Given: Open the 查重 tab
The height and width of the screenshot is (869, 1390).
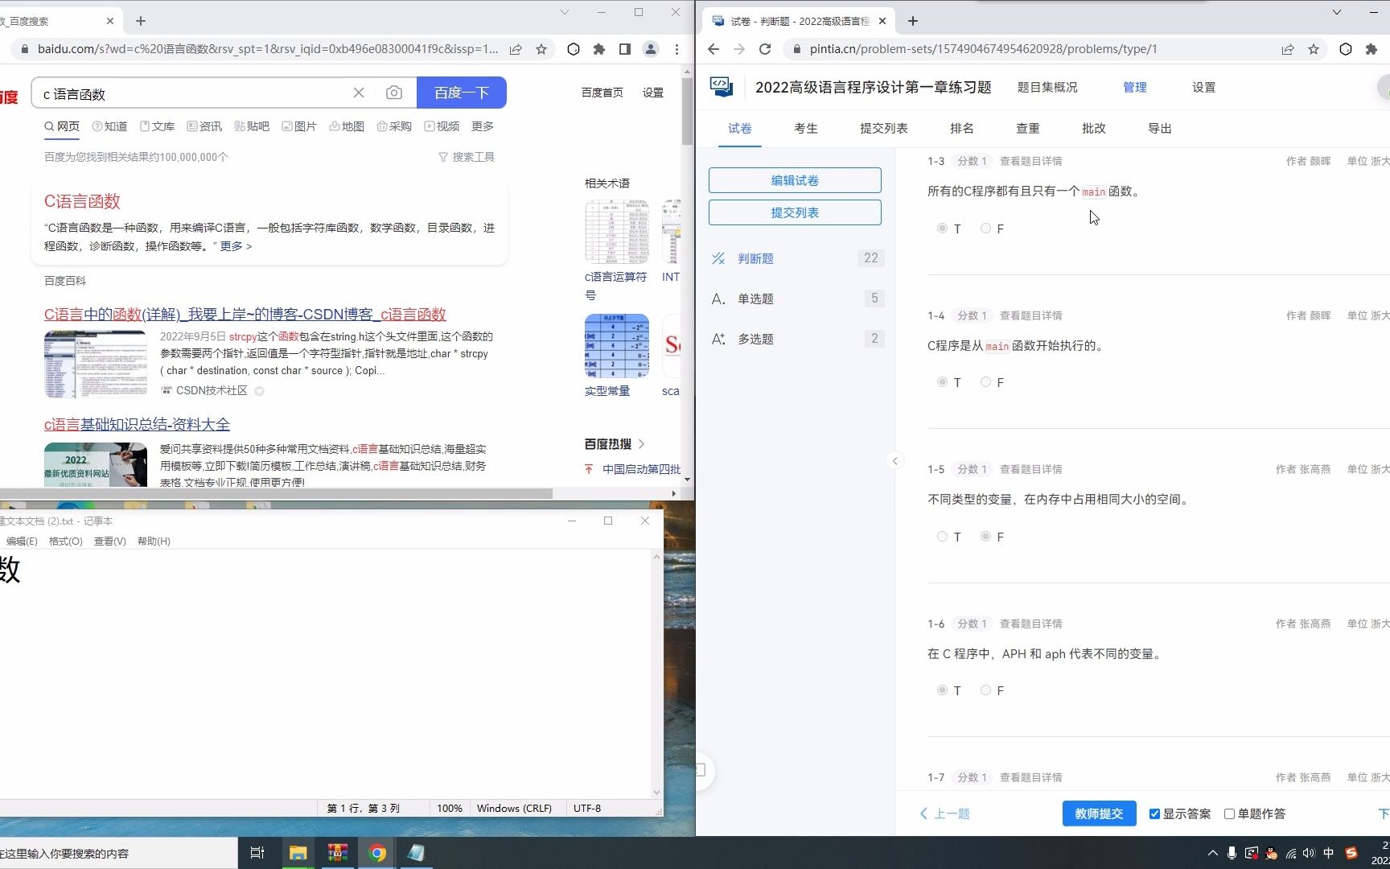Looking at the screenshot, I should click(1027, 129).
